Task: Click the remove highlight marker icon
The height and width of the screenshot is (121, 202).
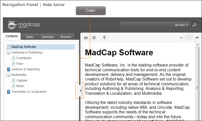Action: click(x=104, y=37)
